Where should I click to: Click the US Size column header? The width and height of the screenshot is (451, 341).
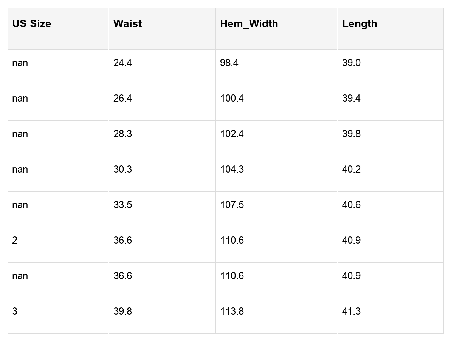tap(58, 29)
